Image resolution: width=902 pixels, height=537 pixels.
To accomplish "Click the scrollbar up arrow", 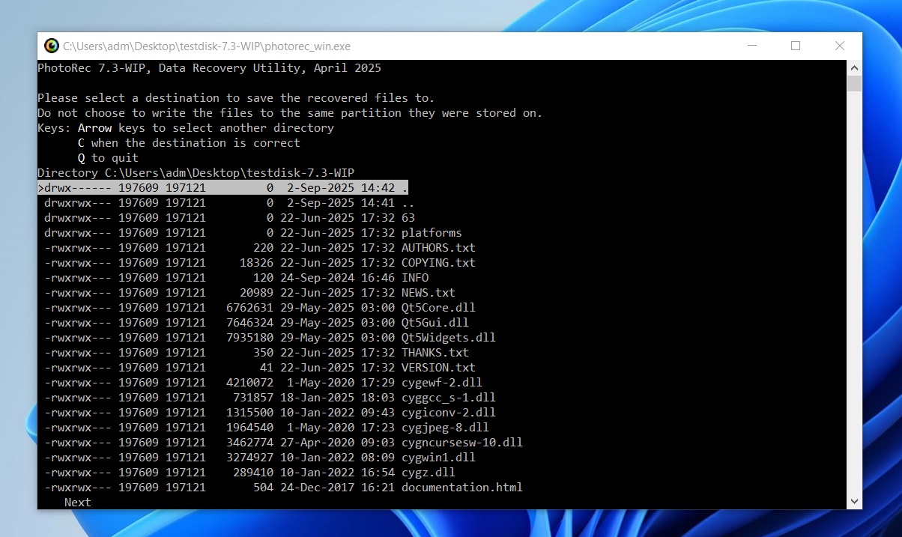I will 854,68.
